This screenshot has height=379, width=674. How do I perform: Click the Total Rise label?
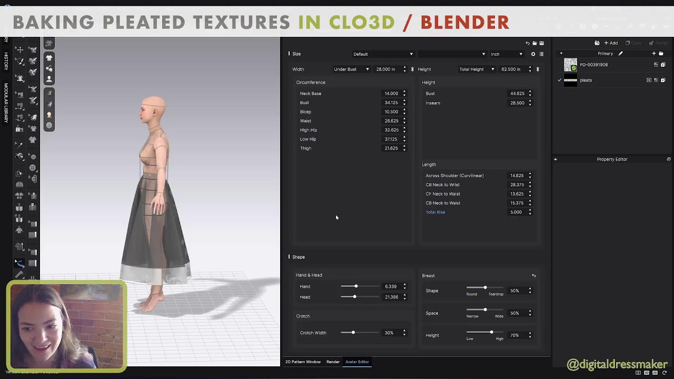point(435,212)
